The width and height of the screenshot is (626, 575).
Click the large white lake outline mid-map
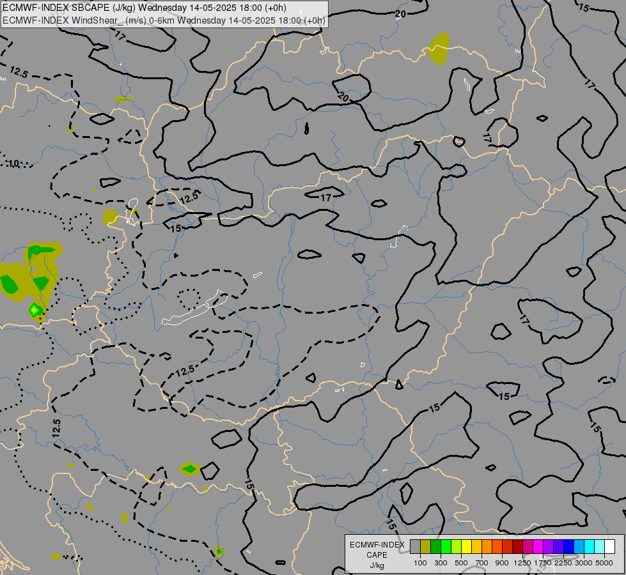tap(194, 308)
